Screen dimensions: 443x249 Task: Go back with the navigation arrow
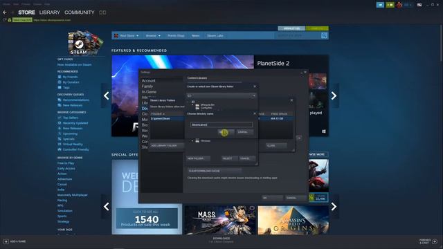coord(5,12)
